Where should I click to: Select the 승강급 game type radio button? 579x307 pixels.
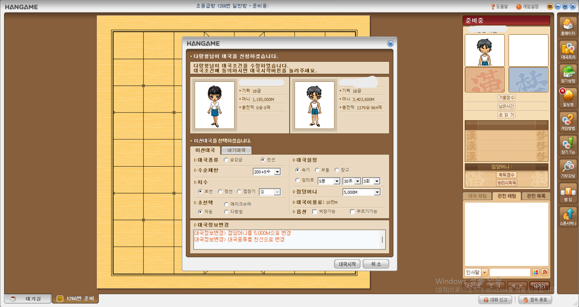coord(226,160)
